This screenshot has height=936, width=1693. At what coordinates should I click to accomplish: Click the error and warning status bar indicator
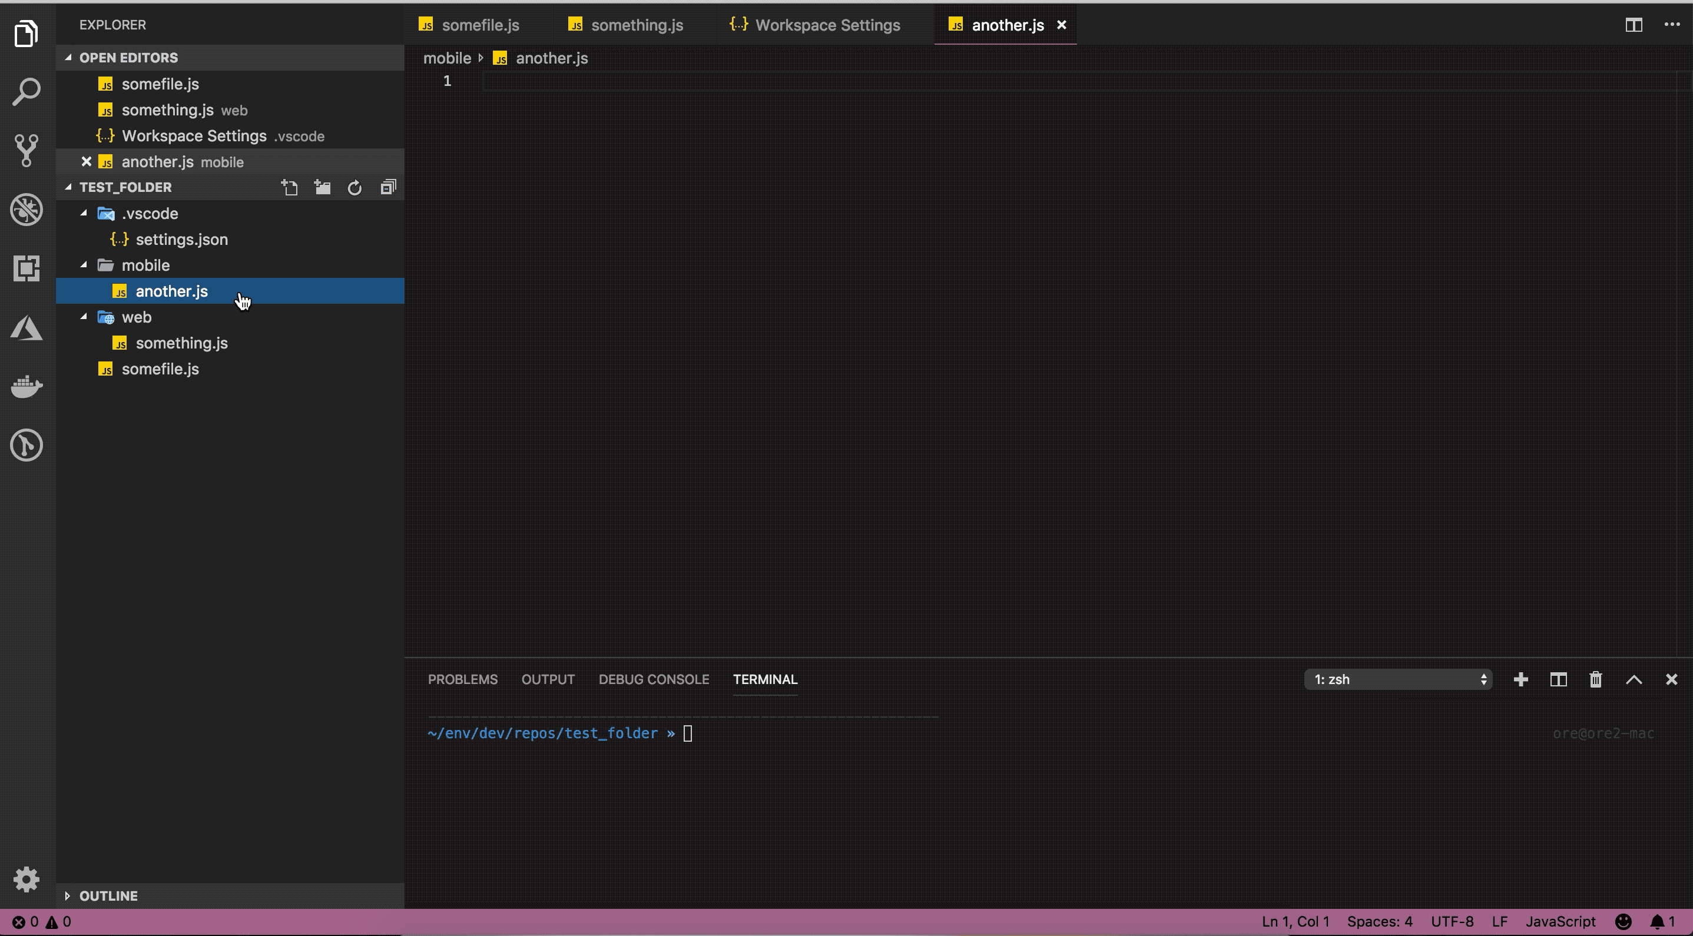39,921
